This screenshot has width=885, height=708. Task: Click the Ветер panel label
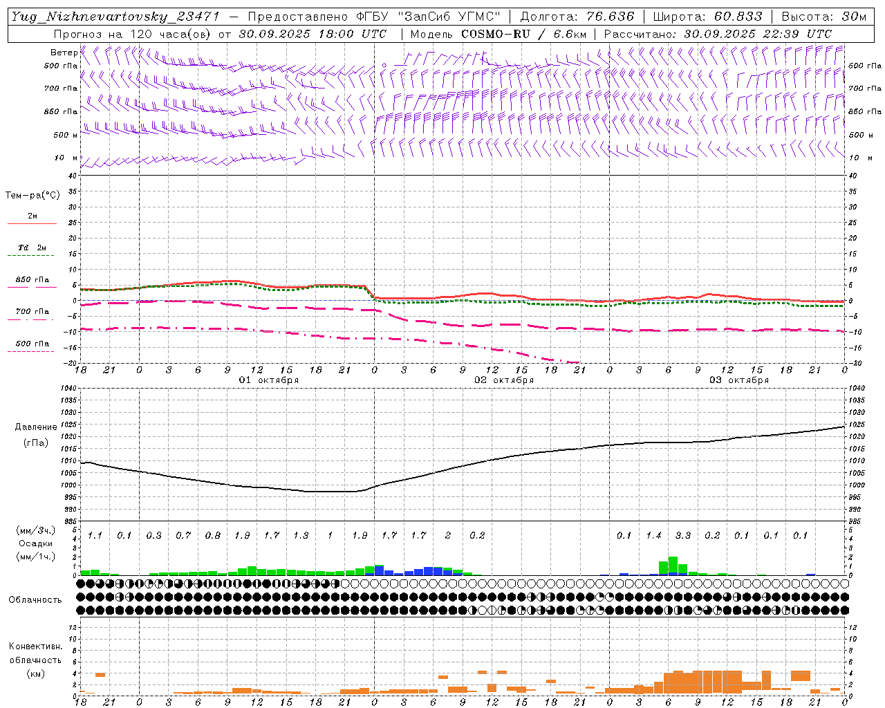coord(64,53)
